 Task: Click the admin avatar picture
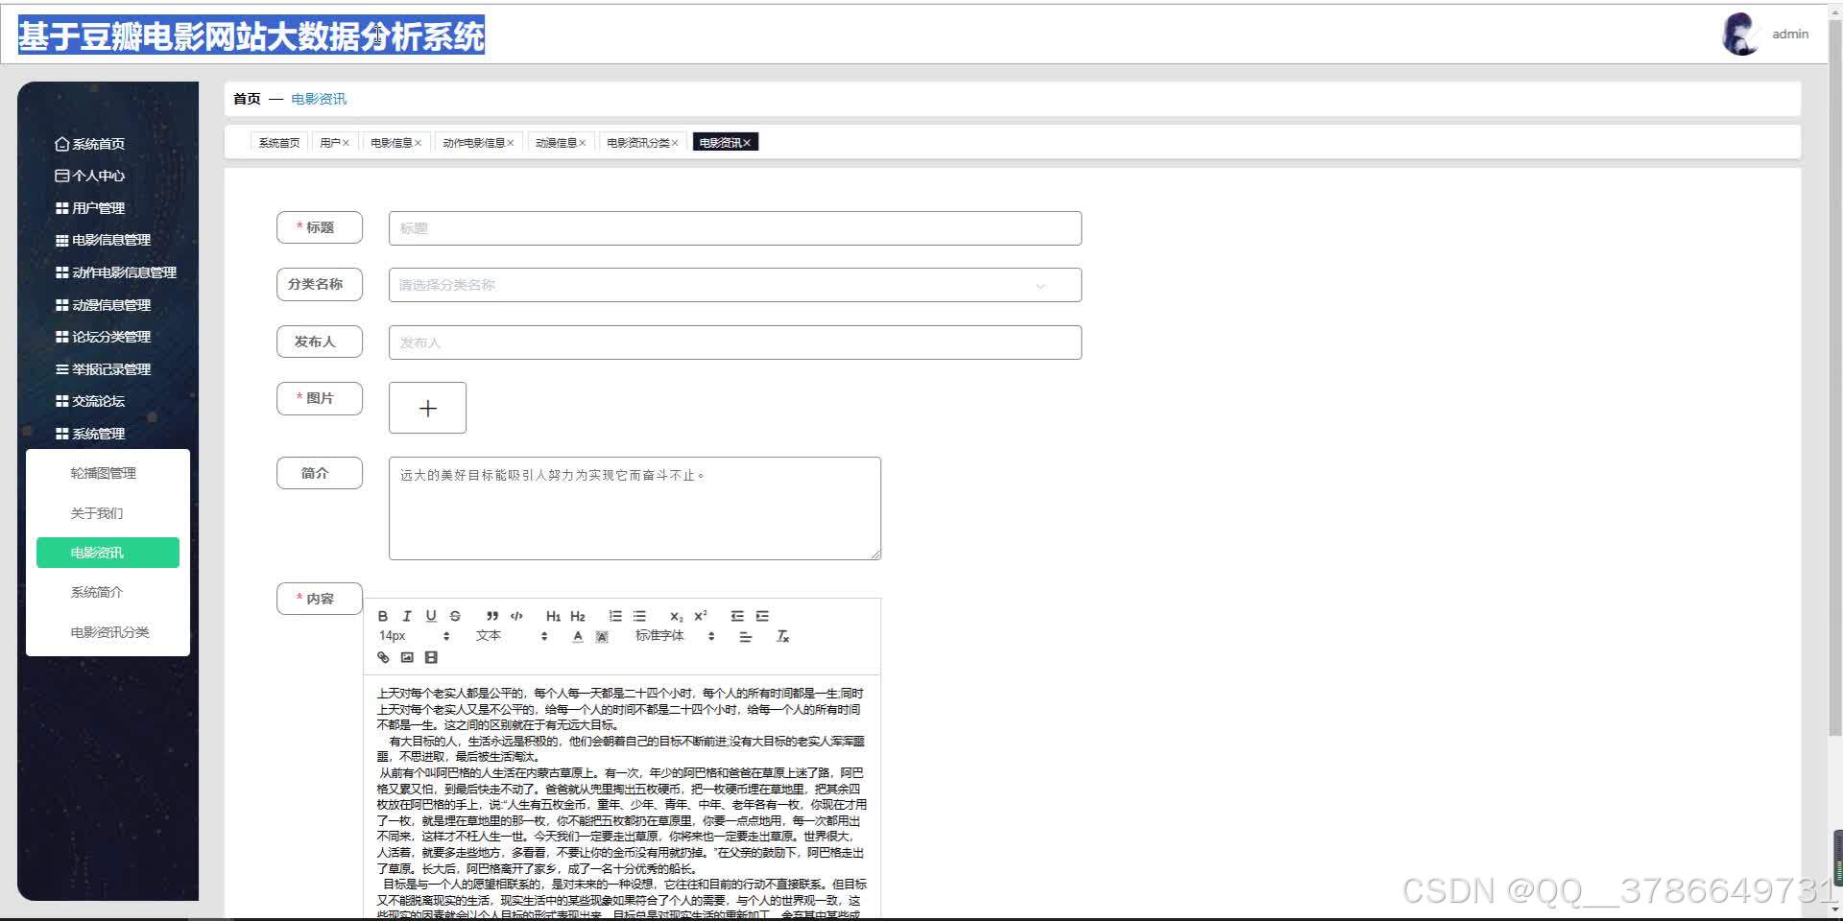point(1740,35)
